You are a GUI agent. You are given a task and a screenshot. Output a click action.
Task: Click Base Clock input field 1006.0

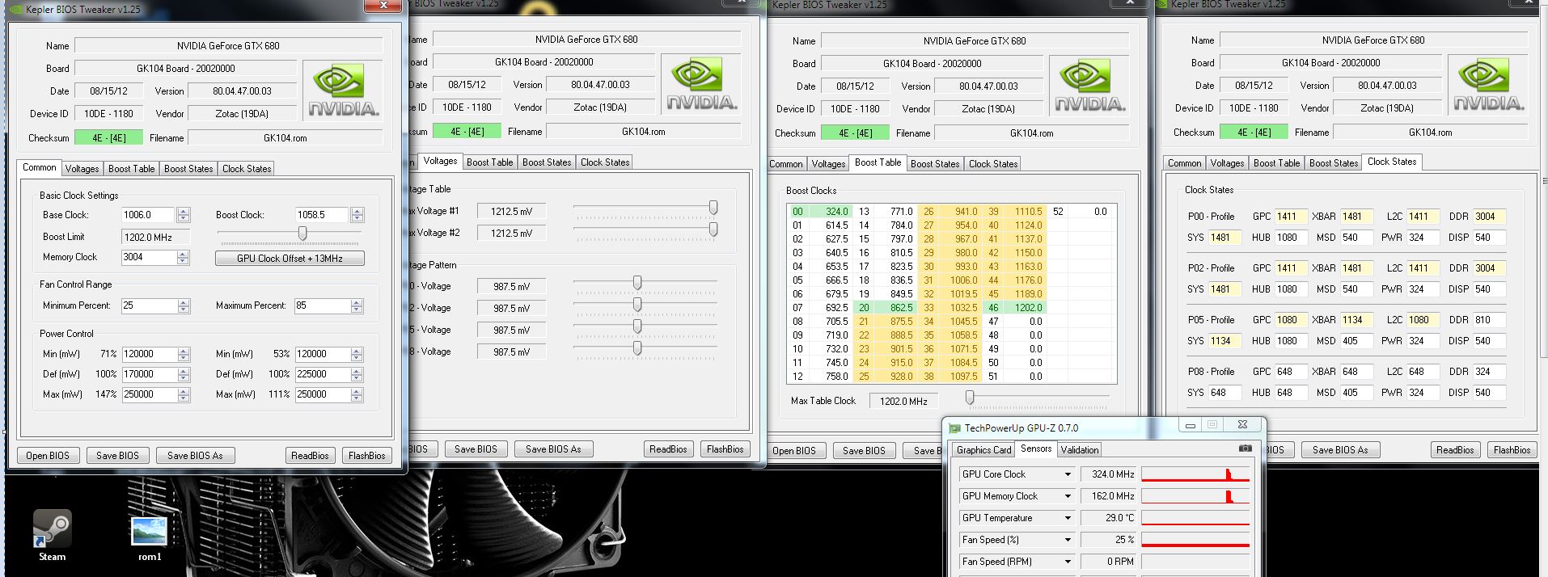click(x=149, y=215)
